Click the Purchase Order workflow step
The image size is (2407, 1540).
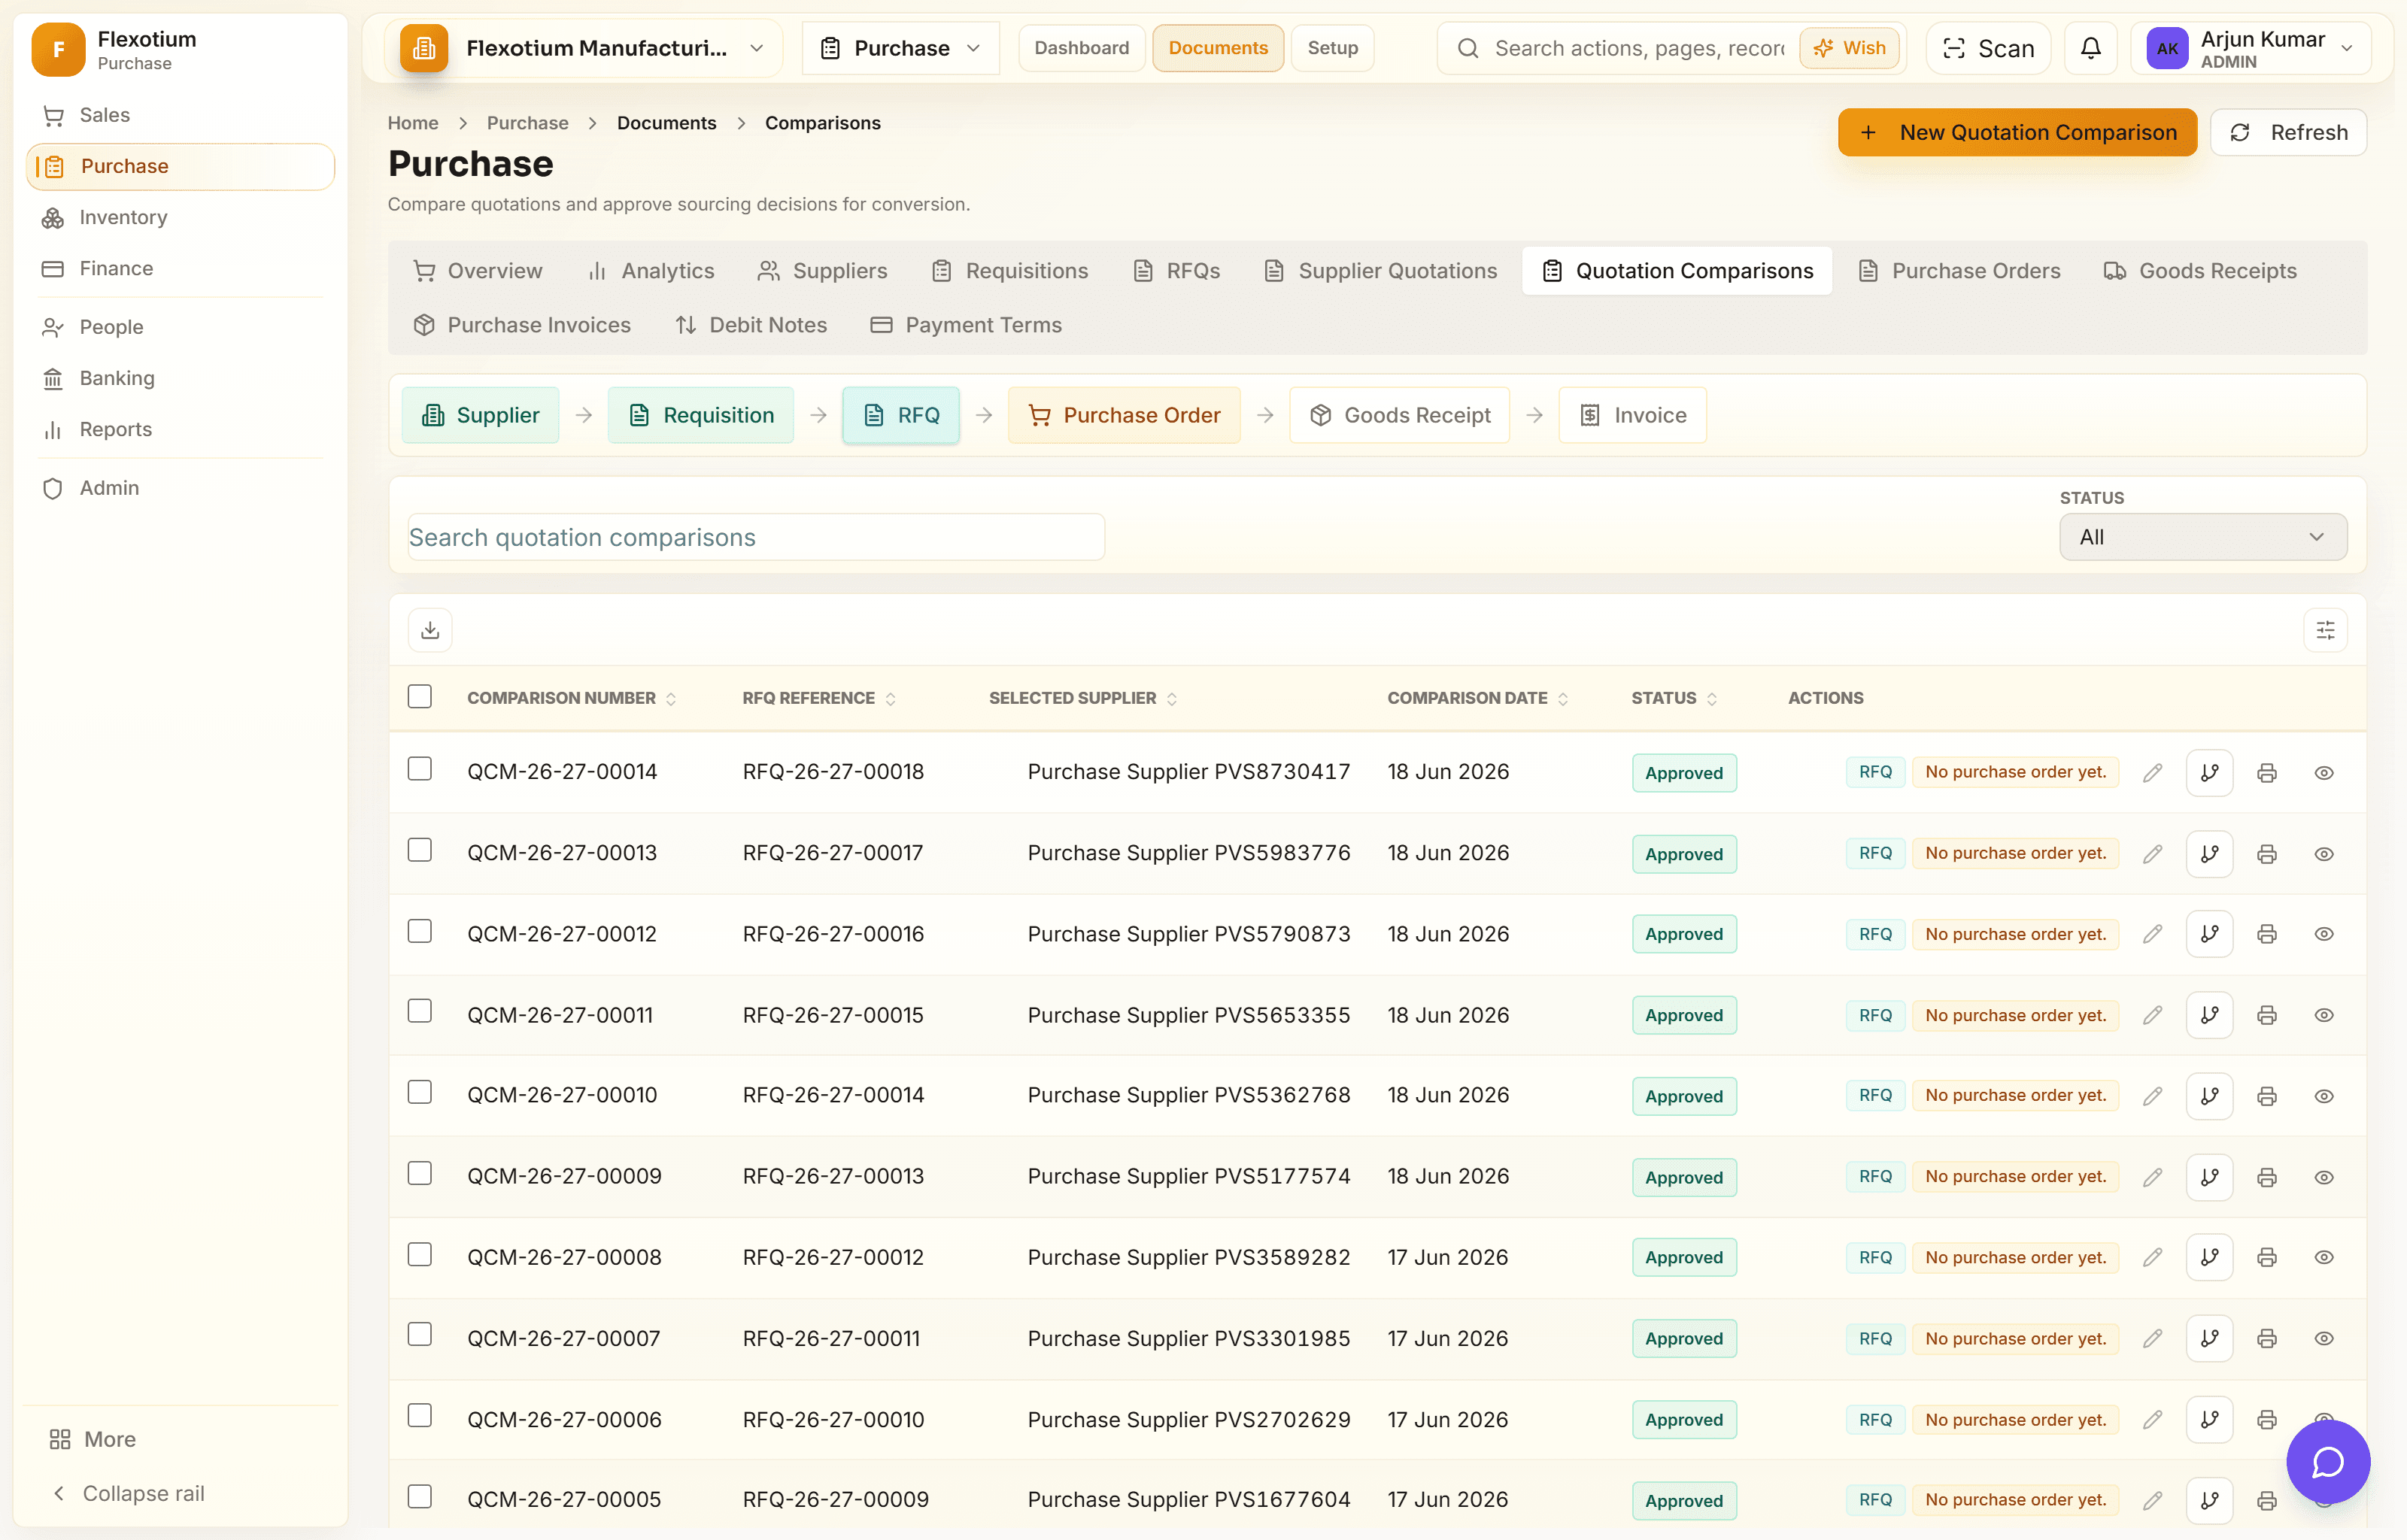coord(1124,415)
